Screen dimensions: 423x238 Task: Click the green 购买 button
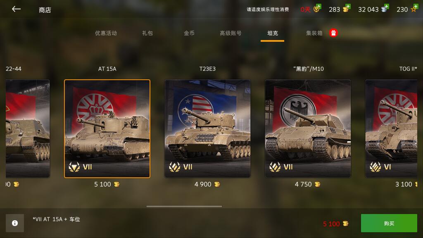(x=389, y=223)
